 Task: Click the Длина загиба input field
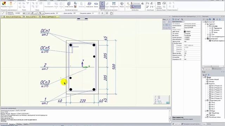(76, 13)
